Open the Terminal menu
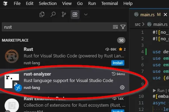169x112 pixels. coord(110,3)
